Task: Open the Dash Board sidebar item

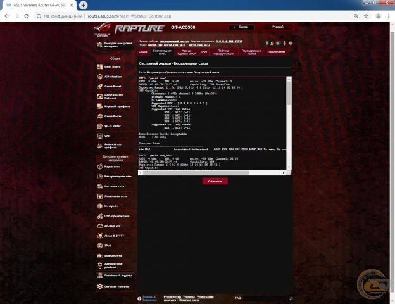Action: [115, 66]
